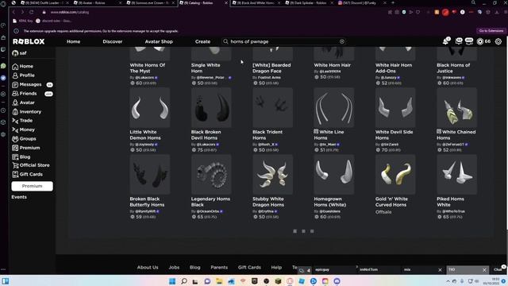This screenshot has height=286, width=508.
Task: Click the search magnifier icon in catalog bar
Action: click(x=225, y=41)
